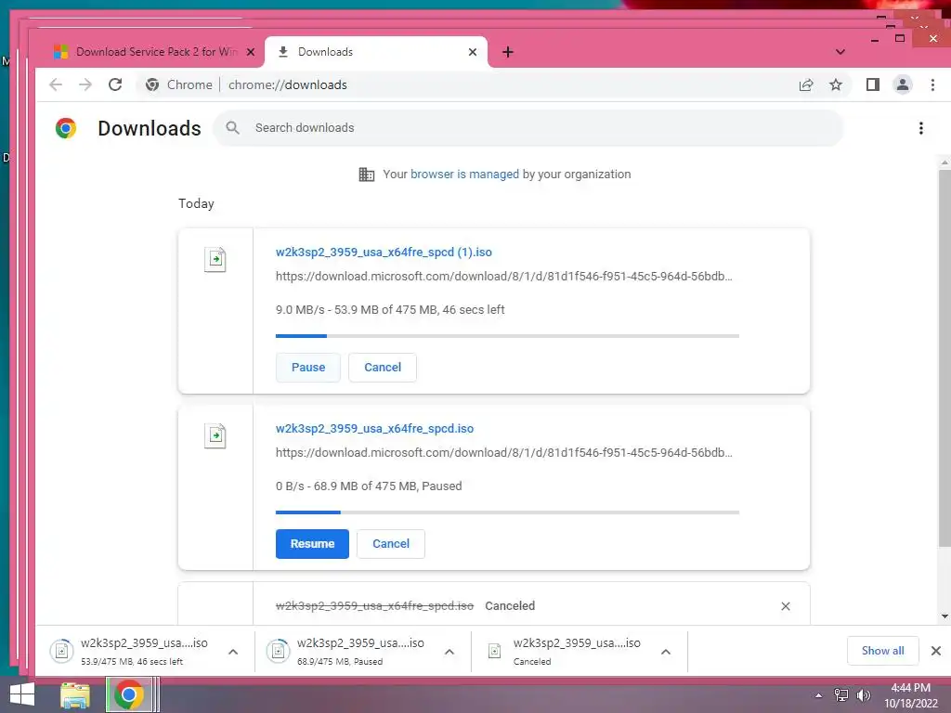Cancel the (1).iso download
The image size is (951, 713).
[383, 368]
